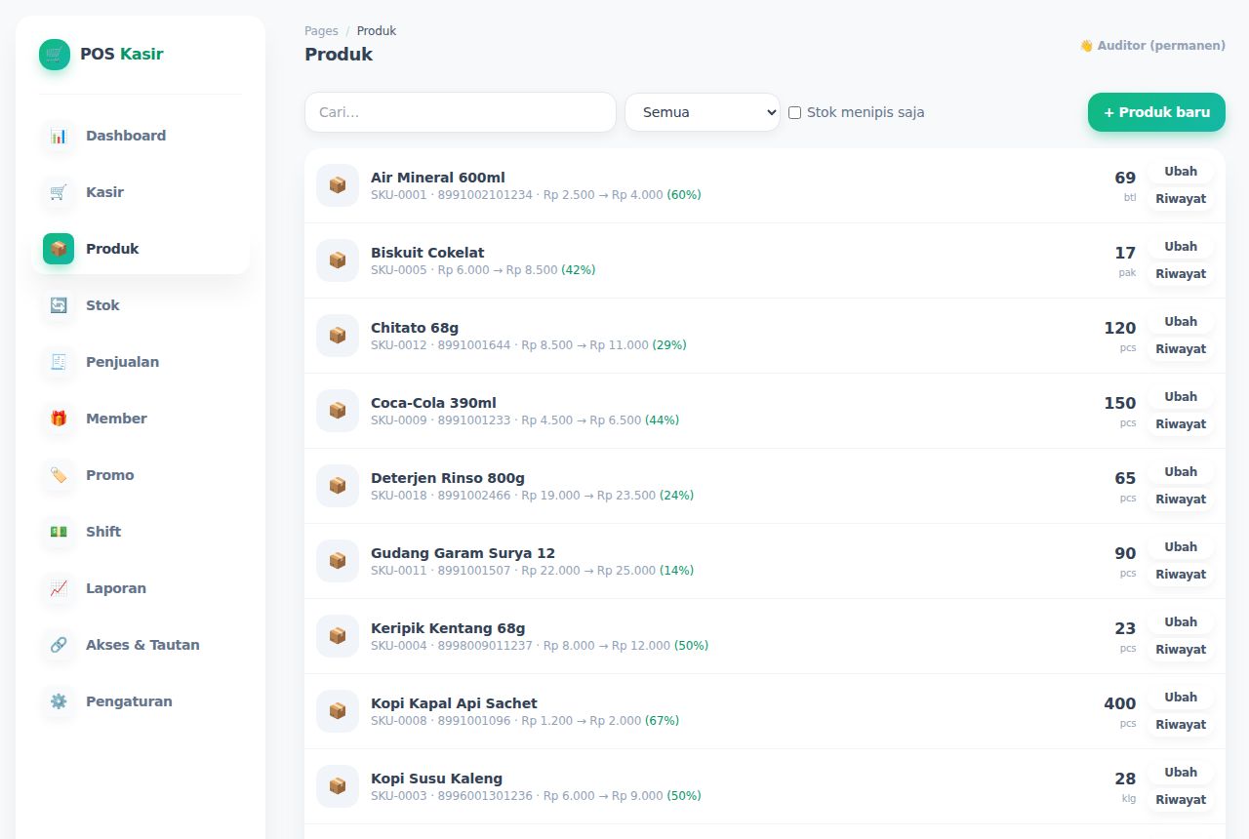The image size is (1249, 839).
Task: Click the Gudang Garam Surya 12 product name
Action: click(x=463, y=553)
